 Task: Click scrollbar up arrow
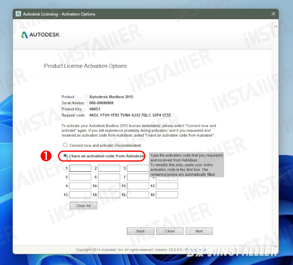(x=275, y=26)
